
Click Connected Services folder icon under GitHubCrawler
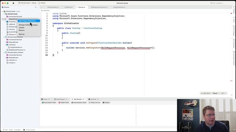point(7,16)
